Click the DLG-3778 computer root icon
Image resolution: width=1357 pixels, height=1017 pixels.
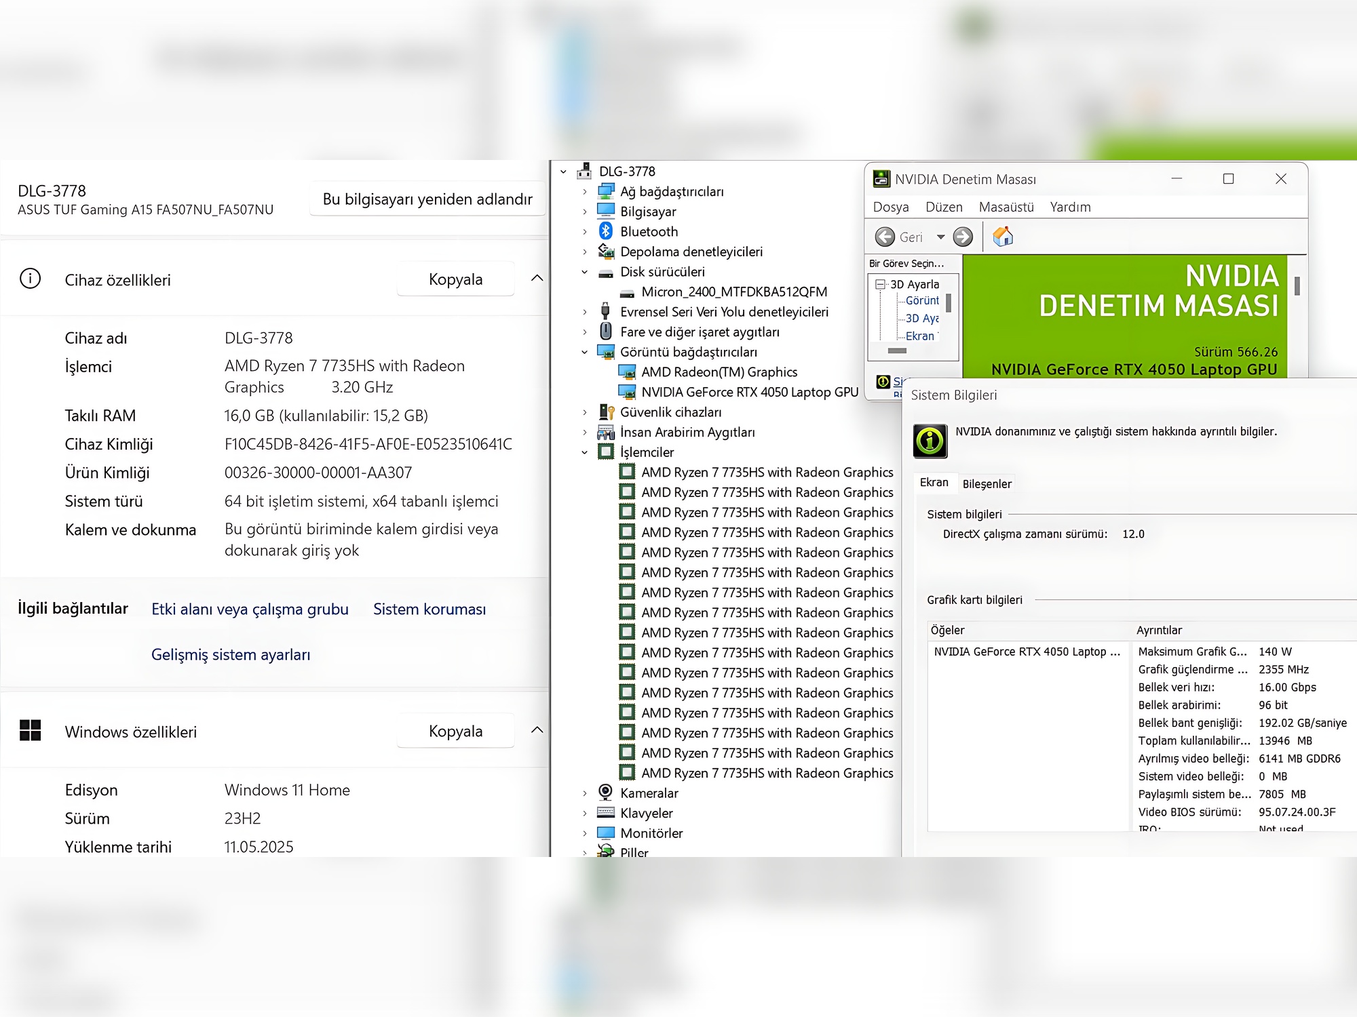[x=584, y=171]
